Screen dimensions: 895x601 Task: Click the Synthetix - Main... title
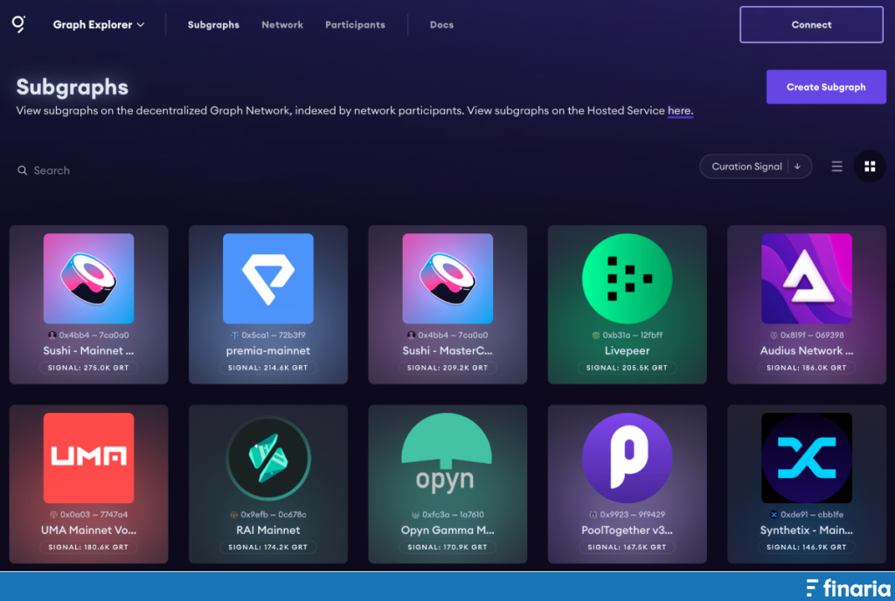pyautogui.click(x=807, y=529)
